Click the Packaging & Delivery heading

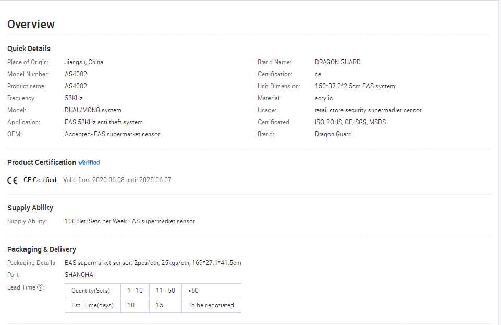point(42,249)
